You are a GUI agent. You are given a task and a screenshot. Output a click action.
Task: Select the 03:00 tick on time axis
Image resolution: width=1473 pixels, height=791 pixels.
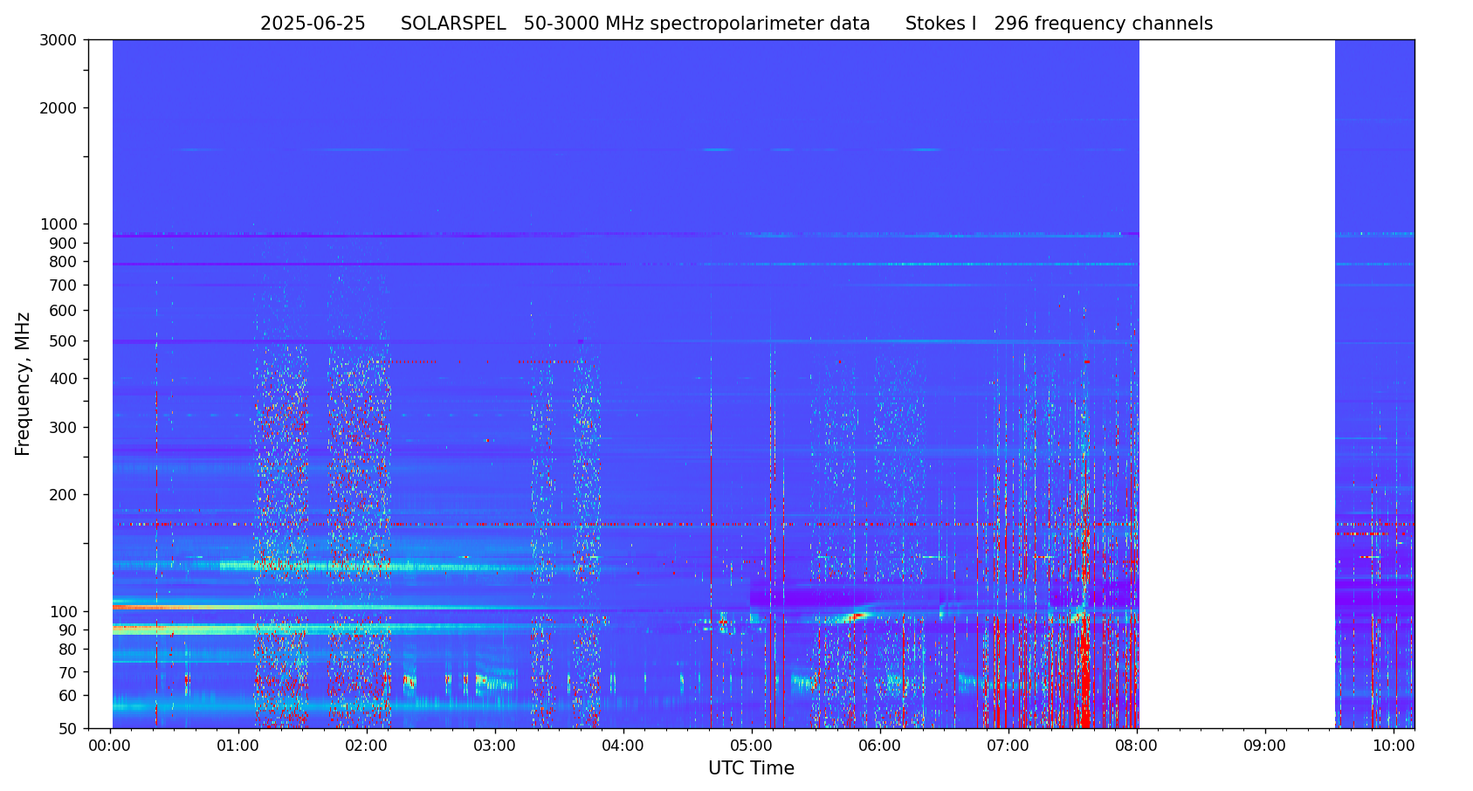click(495, 746)
